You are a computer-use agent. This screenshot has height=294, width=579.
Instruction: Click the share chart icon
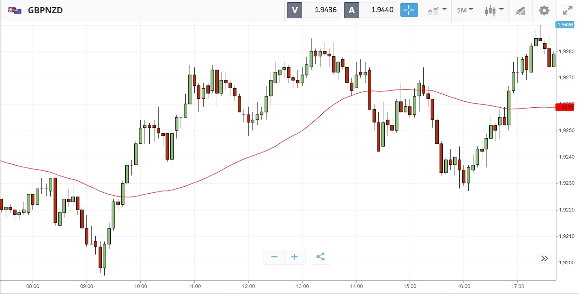click(320, 257)
